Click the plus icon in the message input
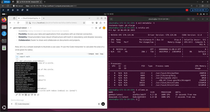210x112 pixels. tap(12, 104)
